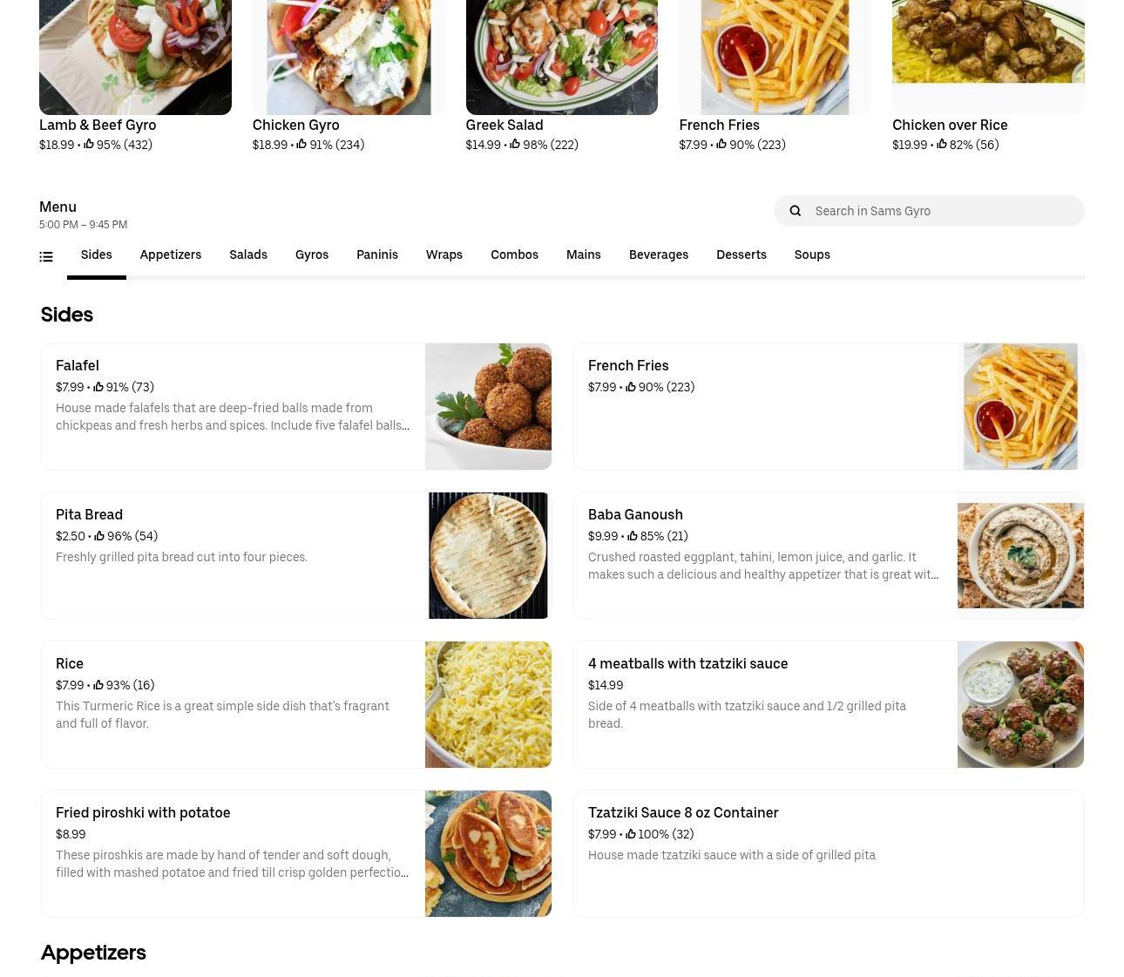1124x977 pixels.
Task: Open the menu category list icon
Action: [x=46, y=256]
